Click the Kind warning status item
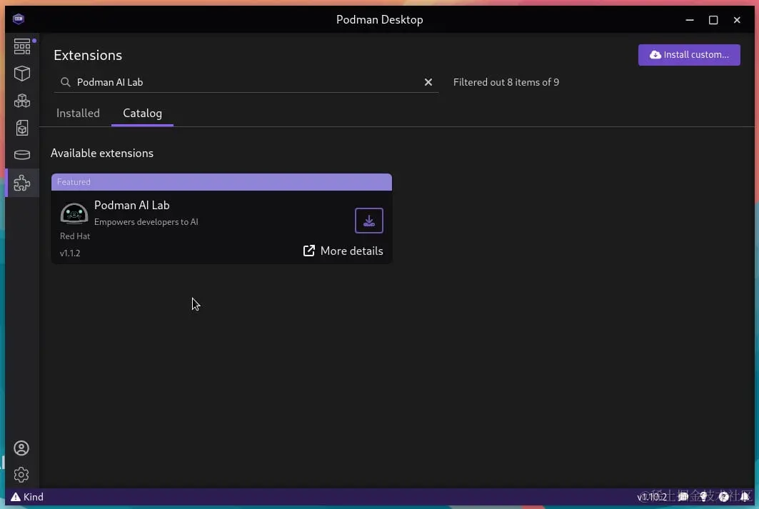Screen dimensions: 759x509 pos(27,497)
